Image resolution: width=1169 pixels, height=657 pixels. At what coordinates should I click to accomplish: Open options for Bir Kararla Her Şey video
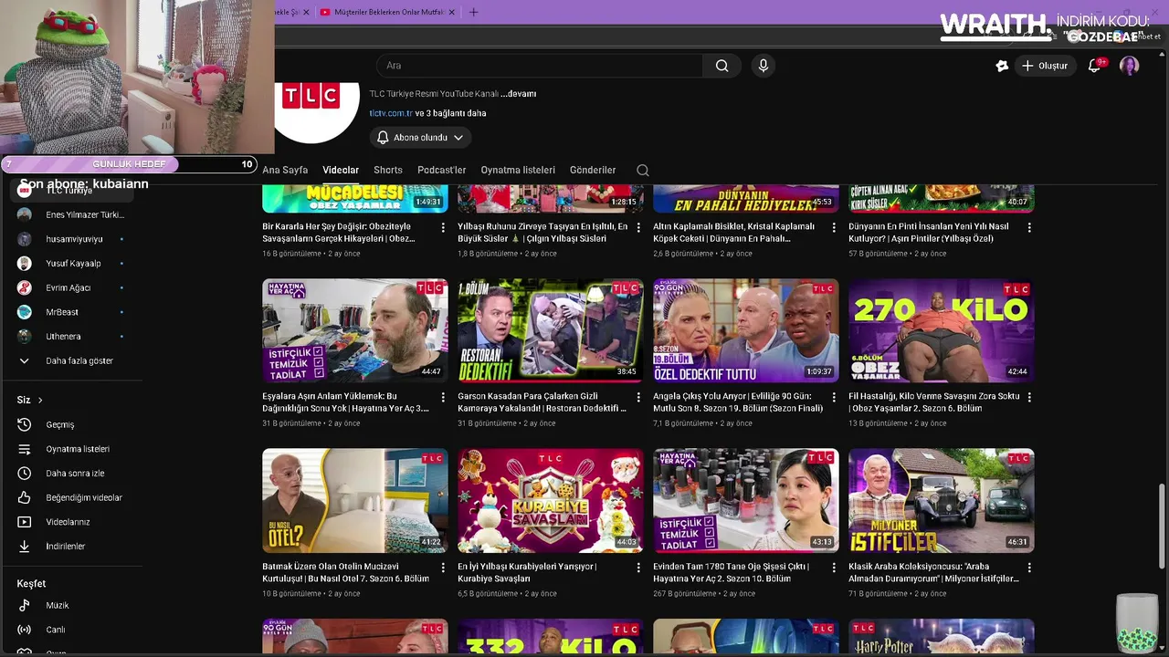[443, 227]
